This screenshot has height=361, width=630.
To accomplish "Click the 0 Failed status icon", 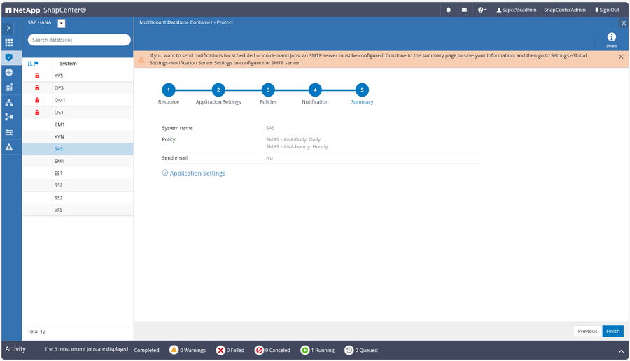I will [x=220, y=351].
